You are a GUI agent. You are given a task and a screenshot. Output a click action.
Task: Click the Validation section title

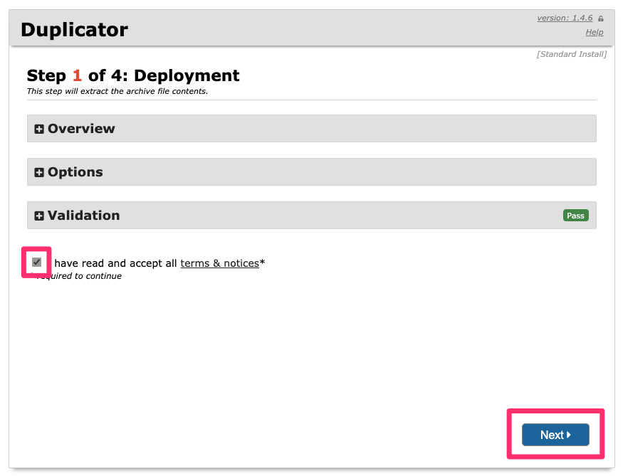(x=83, y=215)
